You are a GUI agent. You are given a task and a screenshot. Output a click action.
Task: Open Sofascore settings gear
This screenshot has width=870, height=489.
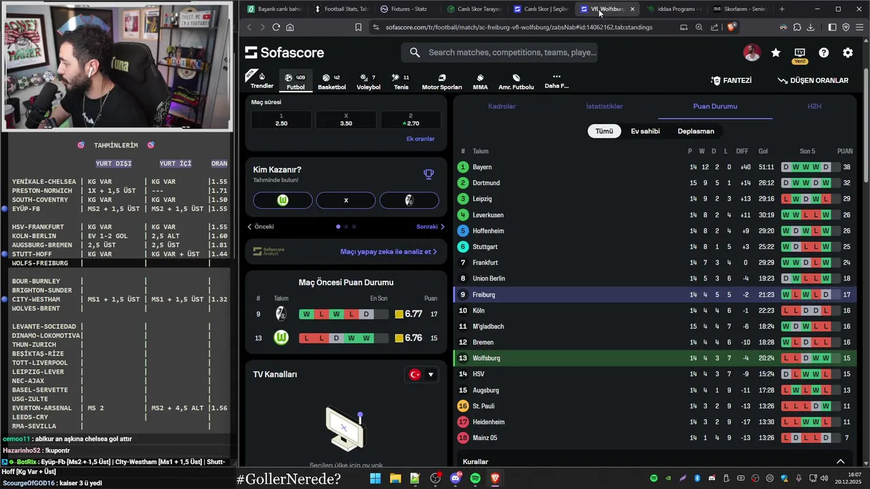point(848,53)
